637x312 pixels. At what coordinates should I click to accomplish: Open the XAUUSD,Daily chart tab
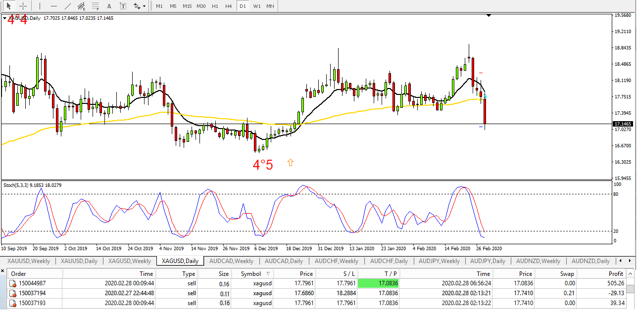tap(79, 261)
